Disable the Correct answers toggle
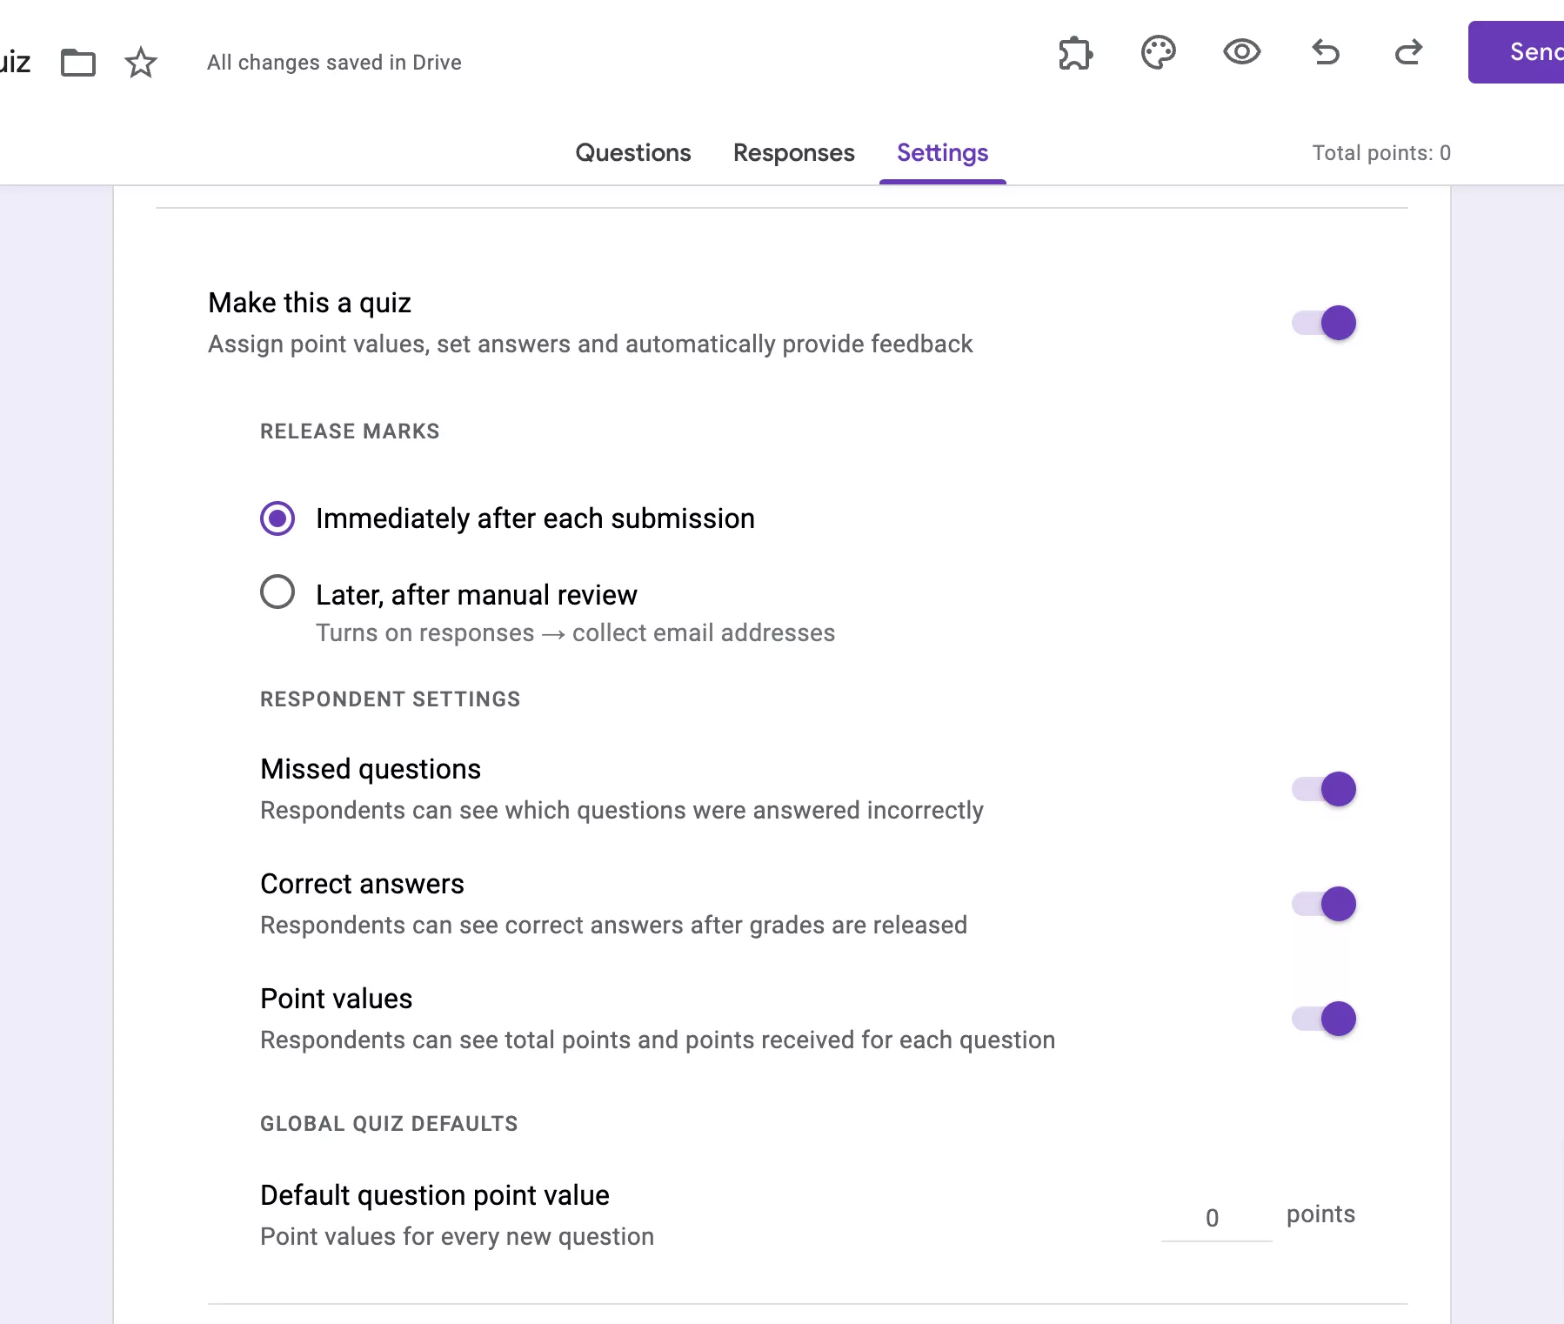This screenshot has width=1564, height=1324. (x=1323, y=904)
